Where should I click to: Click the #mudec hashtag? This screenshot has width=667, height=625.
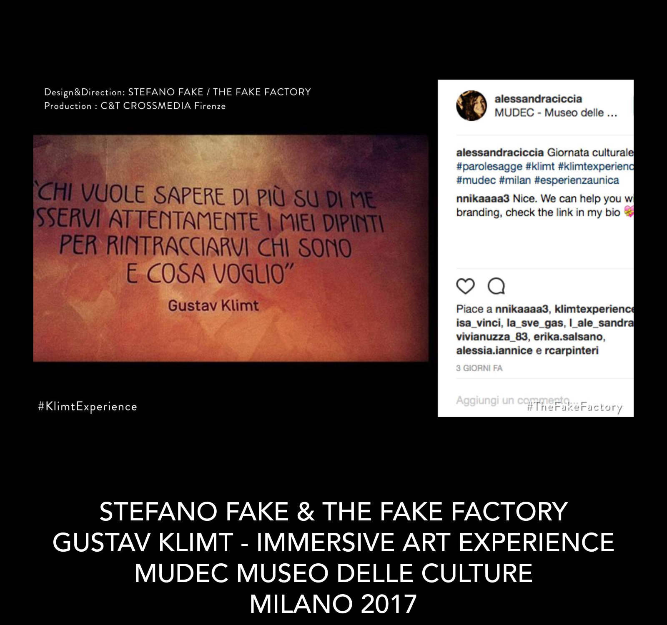click(x=476, y=180)
